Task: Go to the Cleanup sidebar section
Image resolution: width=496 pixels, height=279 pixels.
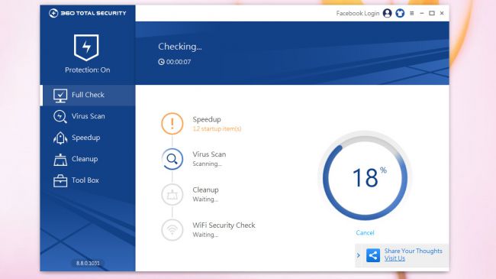Action: click(x=88, y=159)
